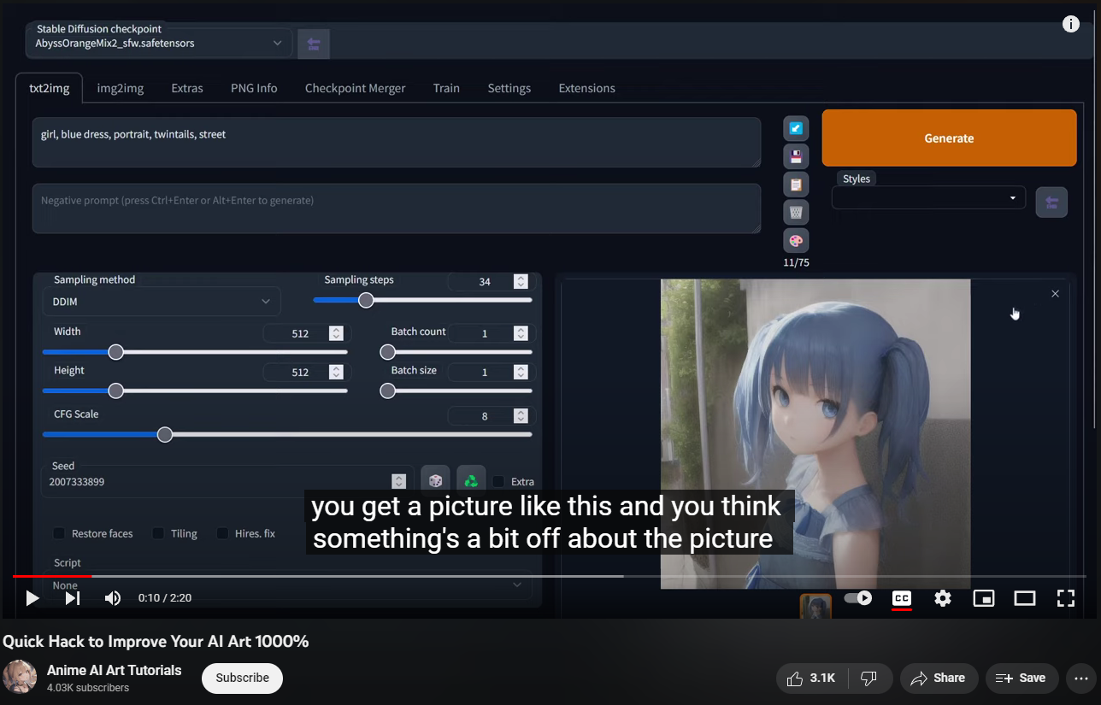Screen dimensions: 1101x705
Task: Click the dice random seed icon
Action: tap(435, 481)
